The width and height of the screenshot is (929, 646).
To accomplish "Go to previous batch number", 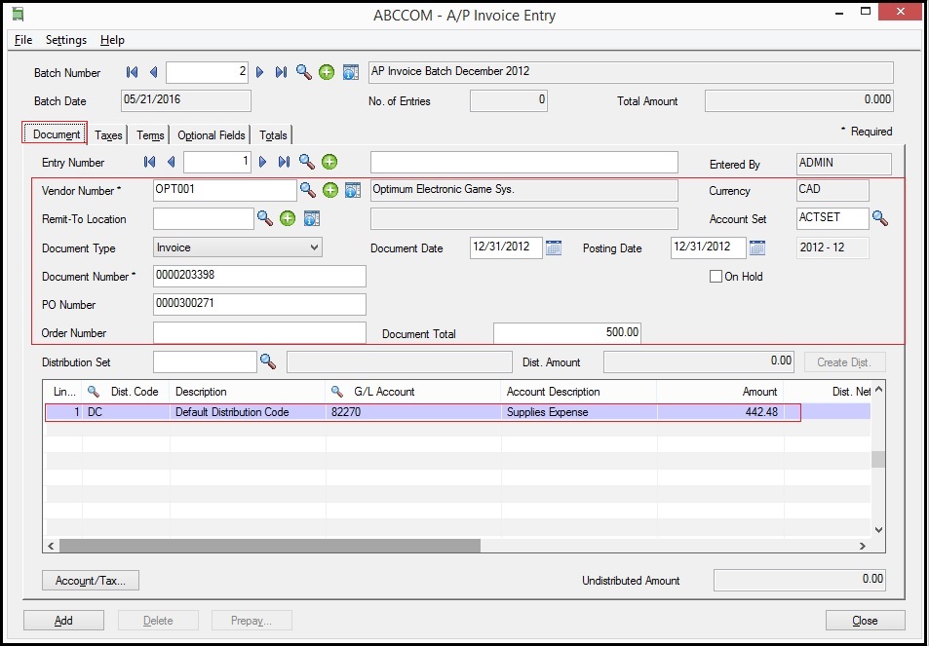I will (153, 72).
